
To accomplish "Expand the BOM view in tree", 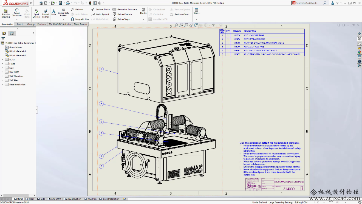I will tap(2, 60).
